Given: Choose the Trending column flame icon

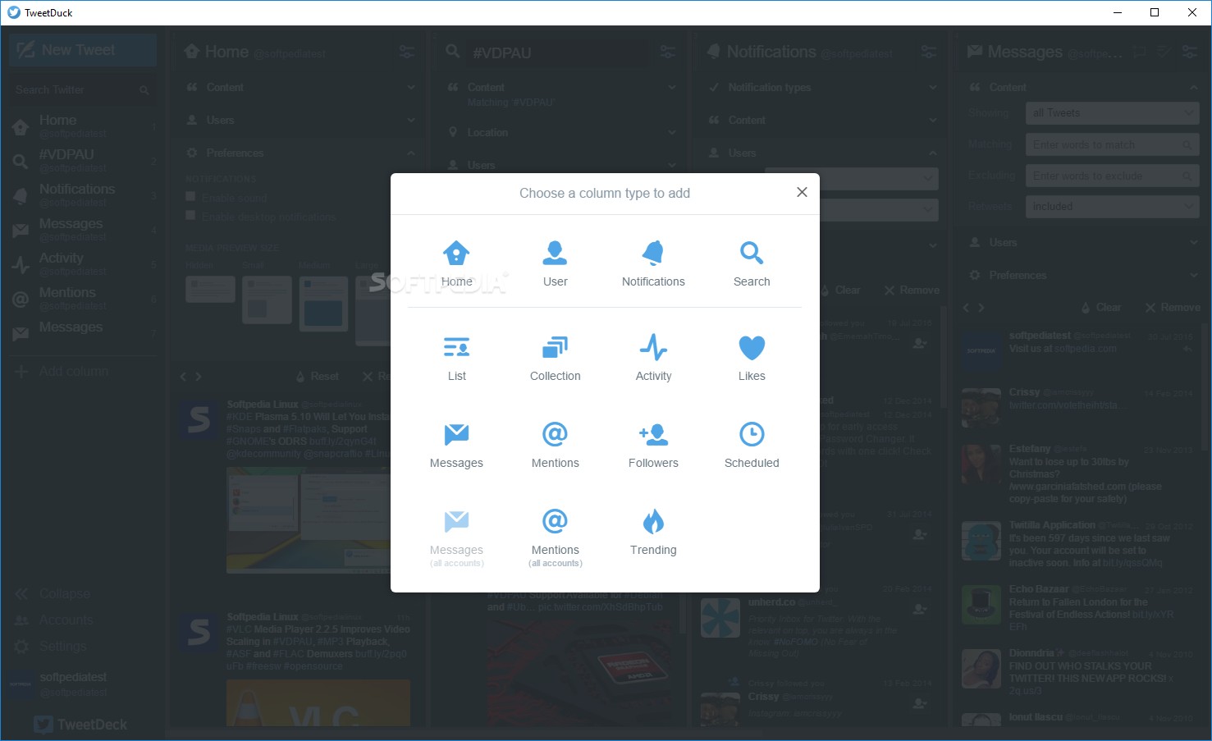Looking at the screenshot, I should click(x=653, y=521).
